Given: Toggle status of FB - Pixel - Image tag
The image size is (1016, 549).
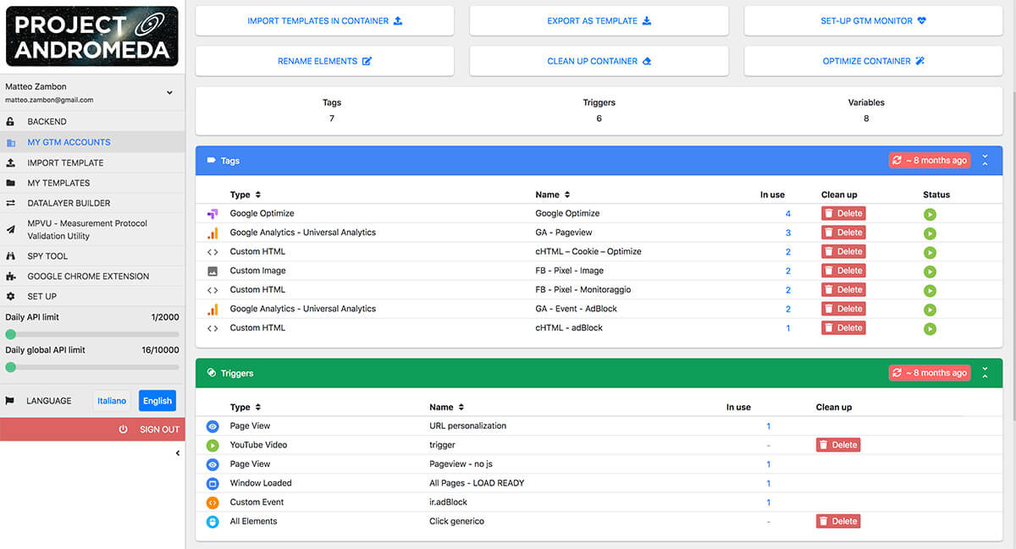Looking at the screenshot, I should tap(930, 272).
